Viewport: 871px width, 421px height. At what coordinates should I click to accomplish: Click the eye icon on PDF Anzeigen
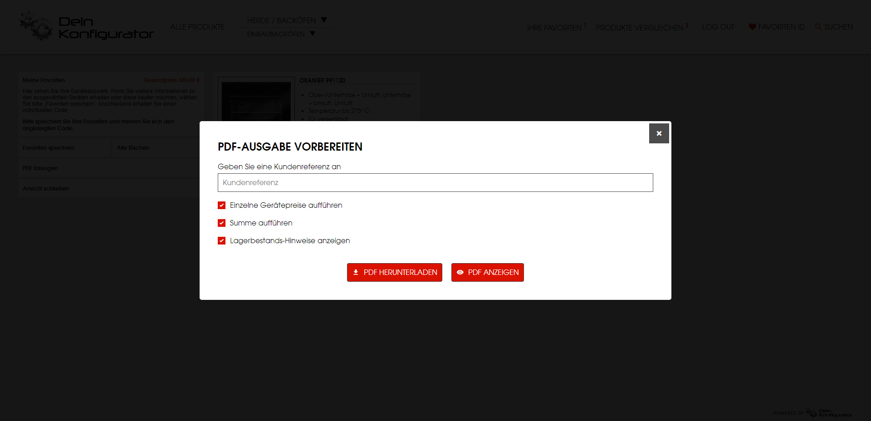click(x=460, y=272)
